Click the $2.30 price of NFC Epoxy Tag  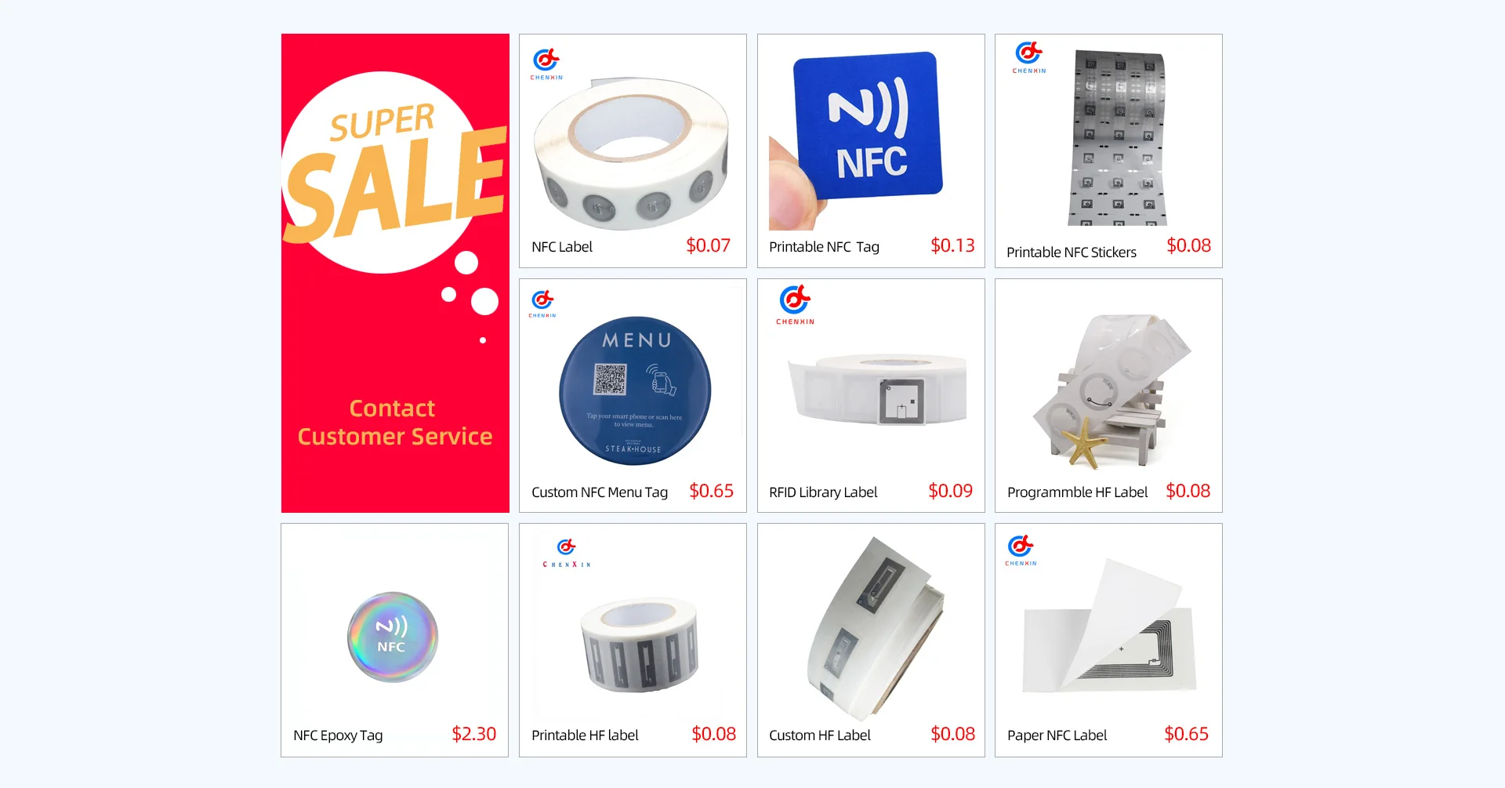474,734
